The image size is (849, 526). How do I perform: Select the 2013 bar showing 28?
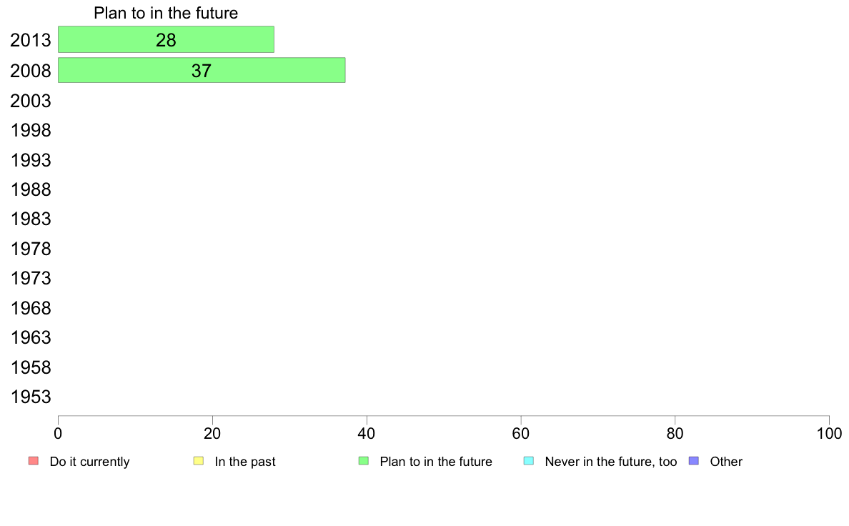[x=167, y=39]
